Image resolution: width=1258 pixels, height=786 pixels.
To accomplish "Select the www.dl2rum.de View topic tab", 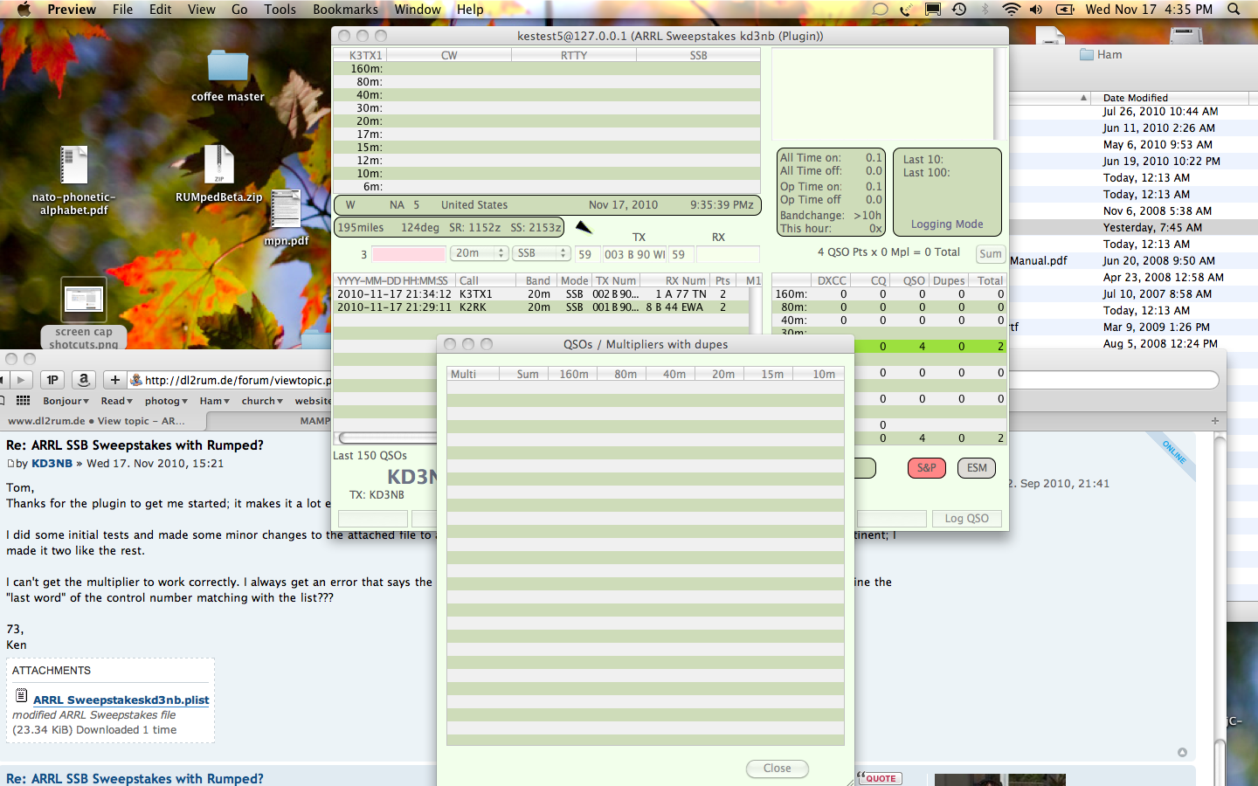I will click(x=103, y=421).
